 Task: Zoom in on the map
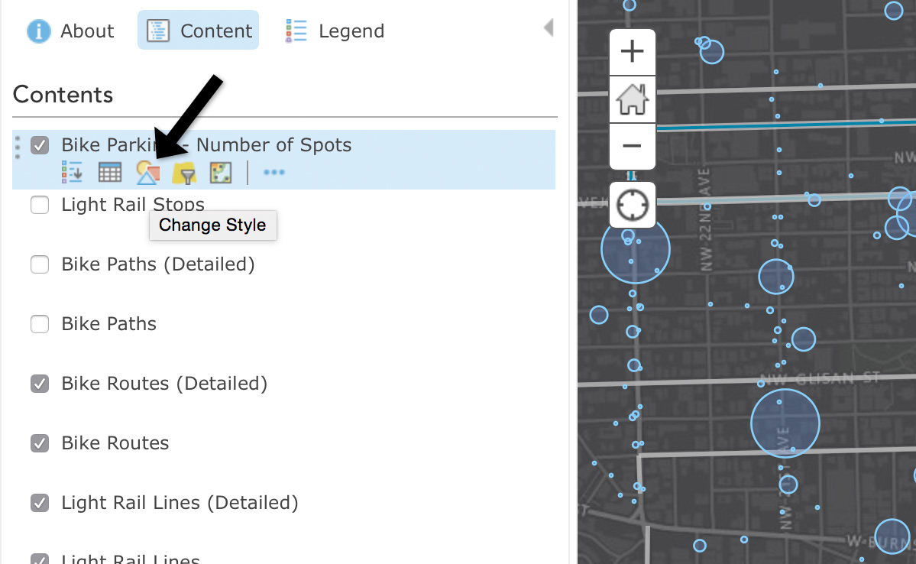pyautogui.click(x=632, y=52)
